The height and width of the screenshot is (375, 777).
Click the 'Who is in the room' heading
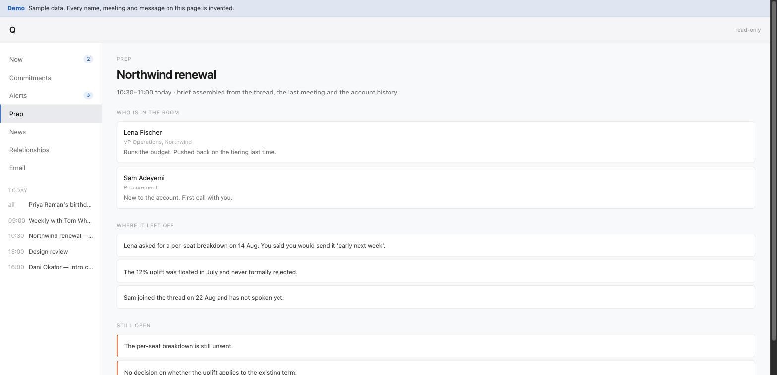[148, 113]
